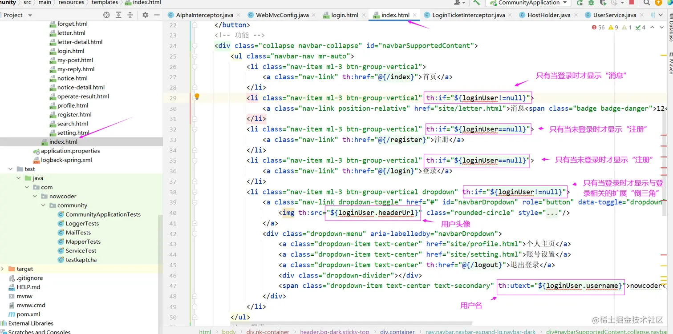Click the orange update arrow icon
This screenshot has width=673, height=334.
658,2
